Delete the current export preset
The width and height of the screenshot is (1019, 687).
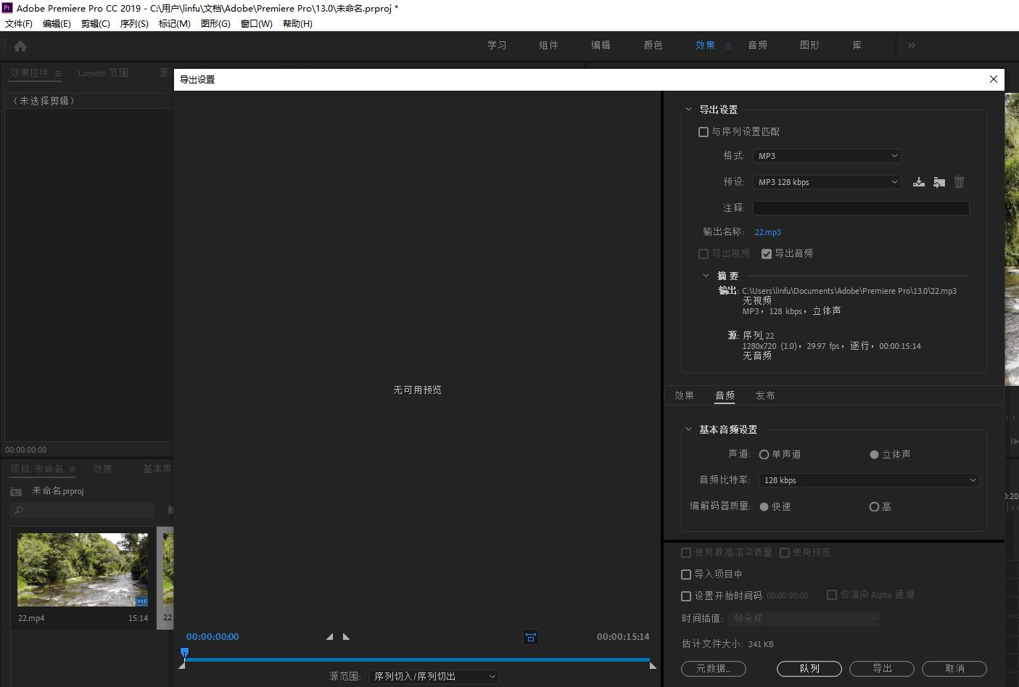click(x=959, y=182)
